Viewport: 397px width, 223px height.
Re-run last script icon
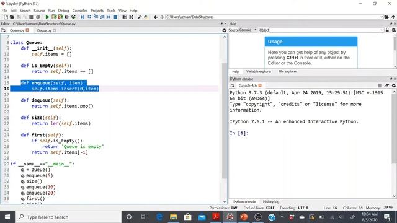point(73,17)
